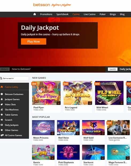This screenshot has height=166, width=131.
Task: Hit the Play Now button
Action: 33,41
